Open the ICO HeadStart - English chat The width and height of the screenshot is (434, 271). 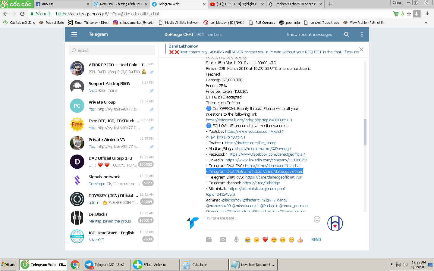112,236
